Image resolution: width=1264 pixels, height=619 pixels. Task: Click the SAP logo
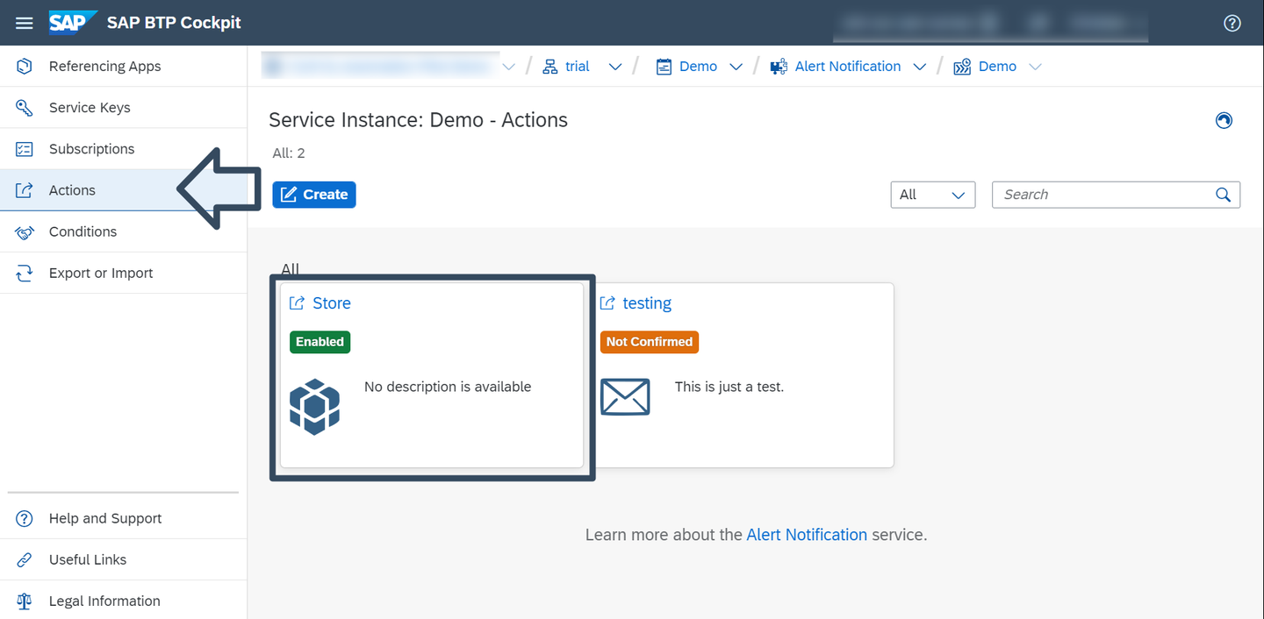[72, 22]
